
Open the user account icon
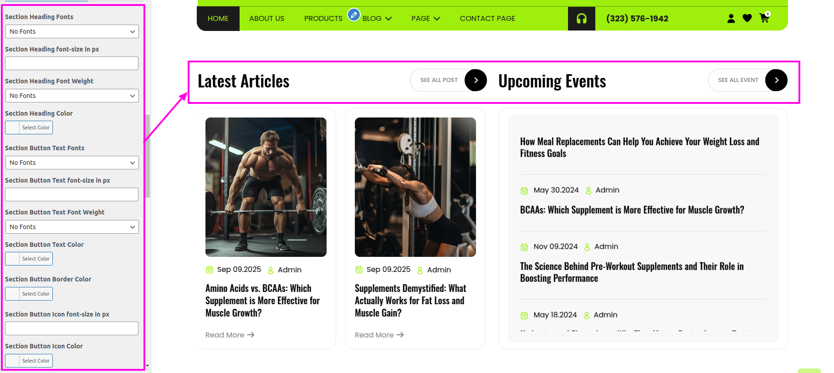tap(731, 18)
